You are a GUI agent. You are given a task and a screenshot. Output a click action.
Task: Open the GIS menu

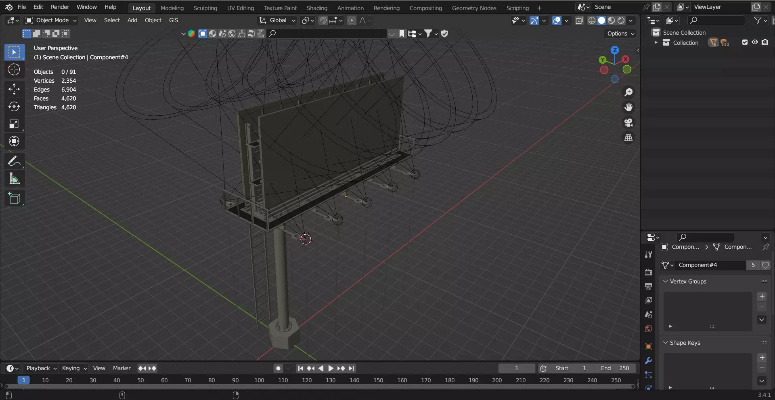click(174, 20)
